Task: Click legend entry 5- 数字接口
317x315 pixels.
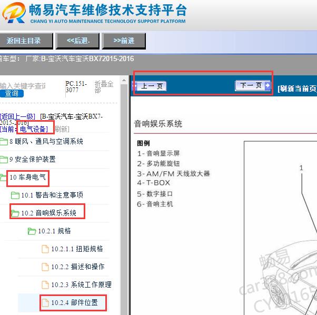Action: (x=155, y=194)
